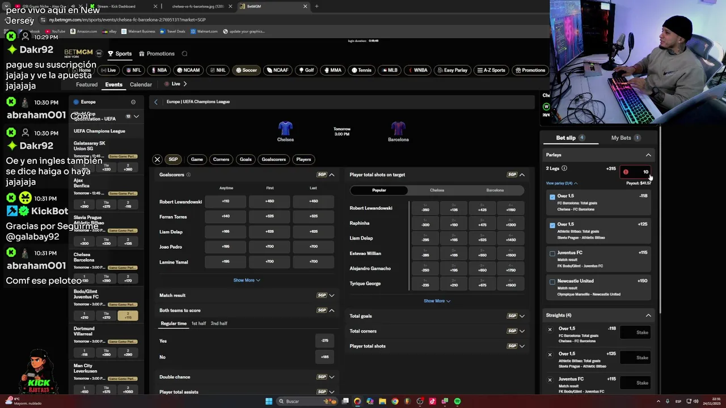Click the Chelsea jersey image
Viewport: 726px width, 408px height.
coord(285,128)
